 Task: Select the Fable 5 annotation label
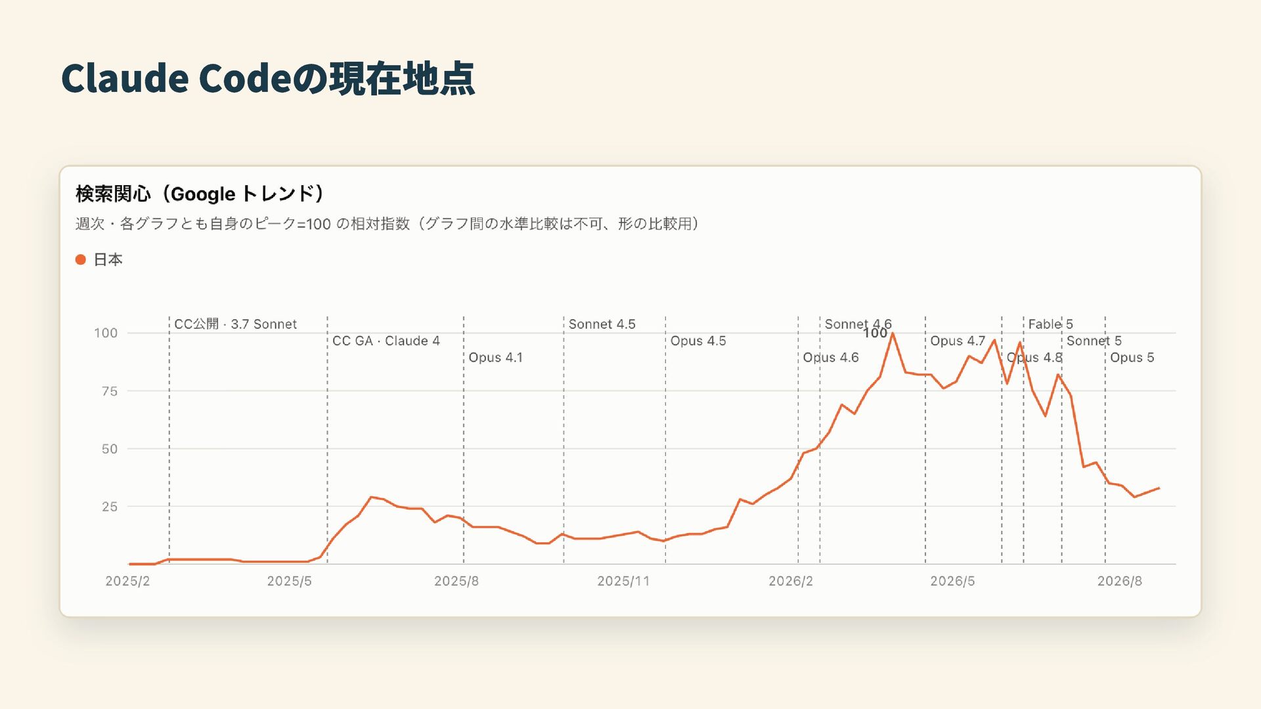point(1051,324)
